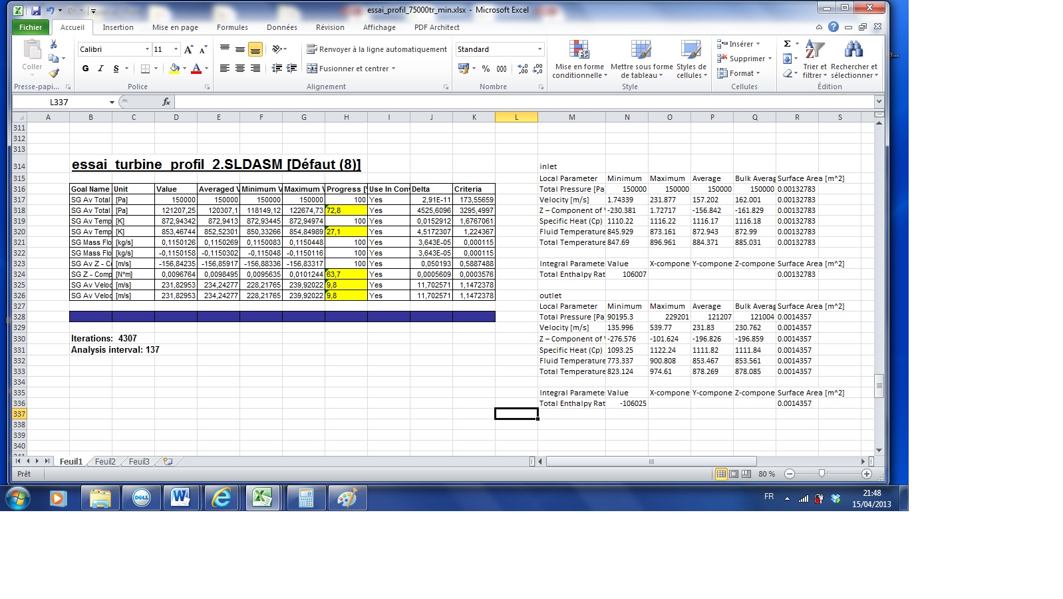Click the zoom slider handle
The height and width of the screenshot is (599, 1063).
(822, 474)
